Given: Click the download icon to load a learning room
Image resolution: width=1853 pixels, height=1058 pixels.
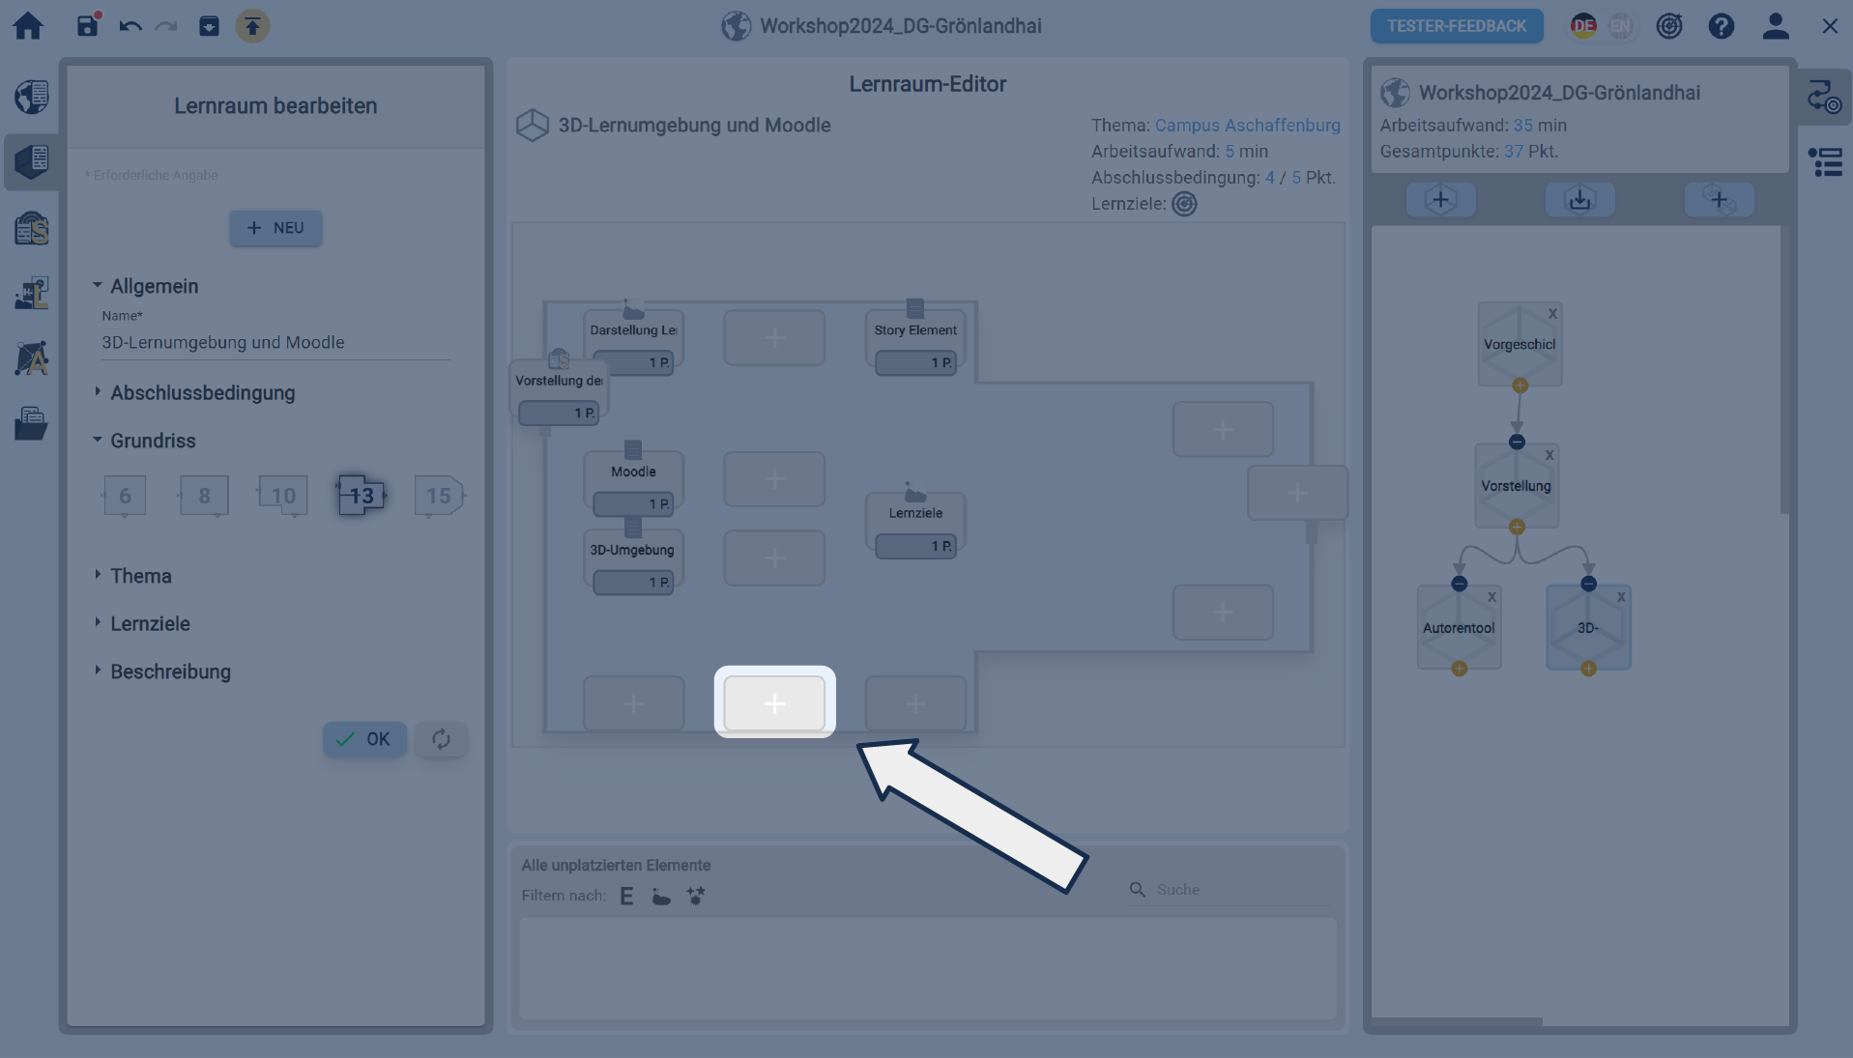Looking at the screenshot, I should [x=1579, y=200].
